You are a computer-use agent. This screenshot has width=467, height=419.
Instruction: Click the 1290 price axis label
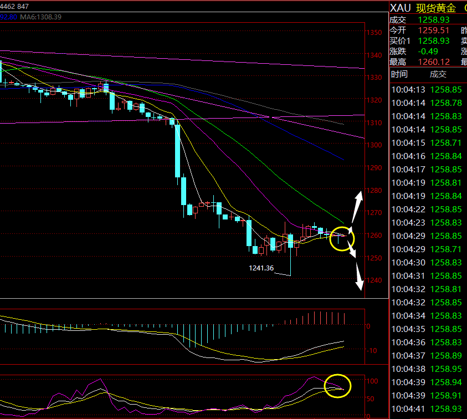coord(374,167)
